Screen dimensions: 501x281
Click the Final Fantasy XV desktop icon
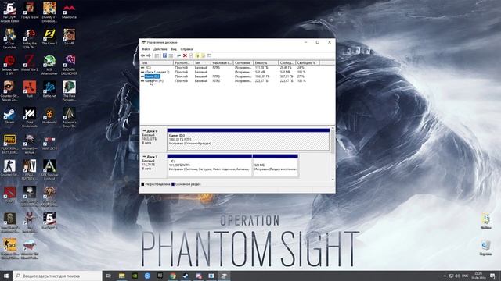[30, 170]
